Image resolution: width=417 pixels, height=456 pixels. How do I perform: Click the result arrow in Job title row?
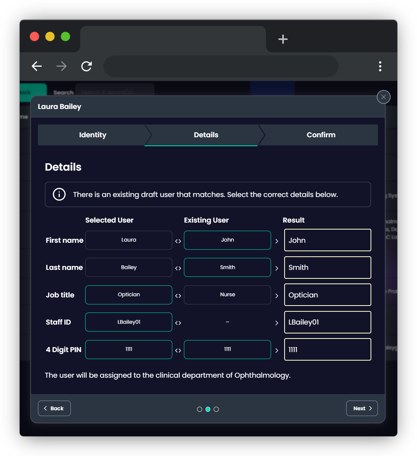[x=277, y=296]
